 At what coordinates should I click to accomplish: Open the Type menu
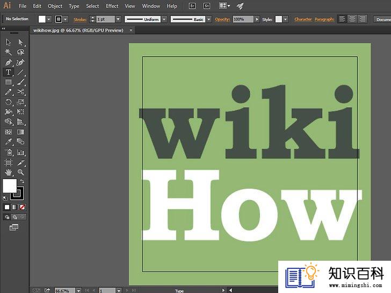coord(74,6)
